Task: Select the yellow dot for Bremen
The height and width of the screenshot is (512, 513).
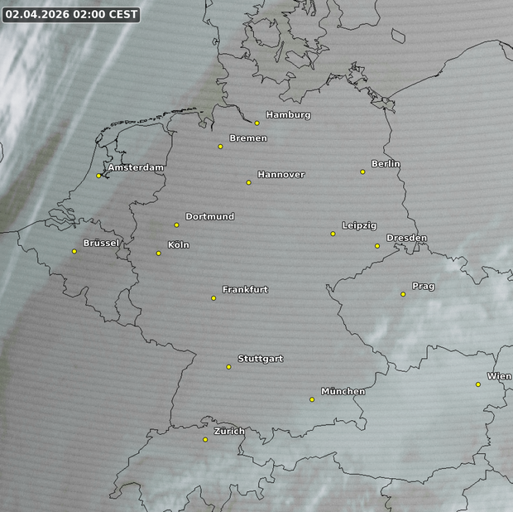Action: [x=220, y=147]
